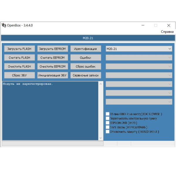Toggle the EEPROM 2KB (M73) checkbox
The width and height of the screenshot is (176, 169).
[107, 123]
